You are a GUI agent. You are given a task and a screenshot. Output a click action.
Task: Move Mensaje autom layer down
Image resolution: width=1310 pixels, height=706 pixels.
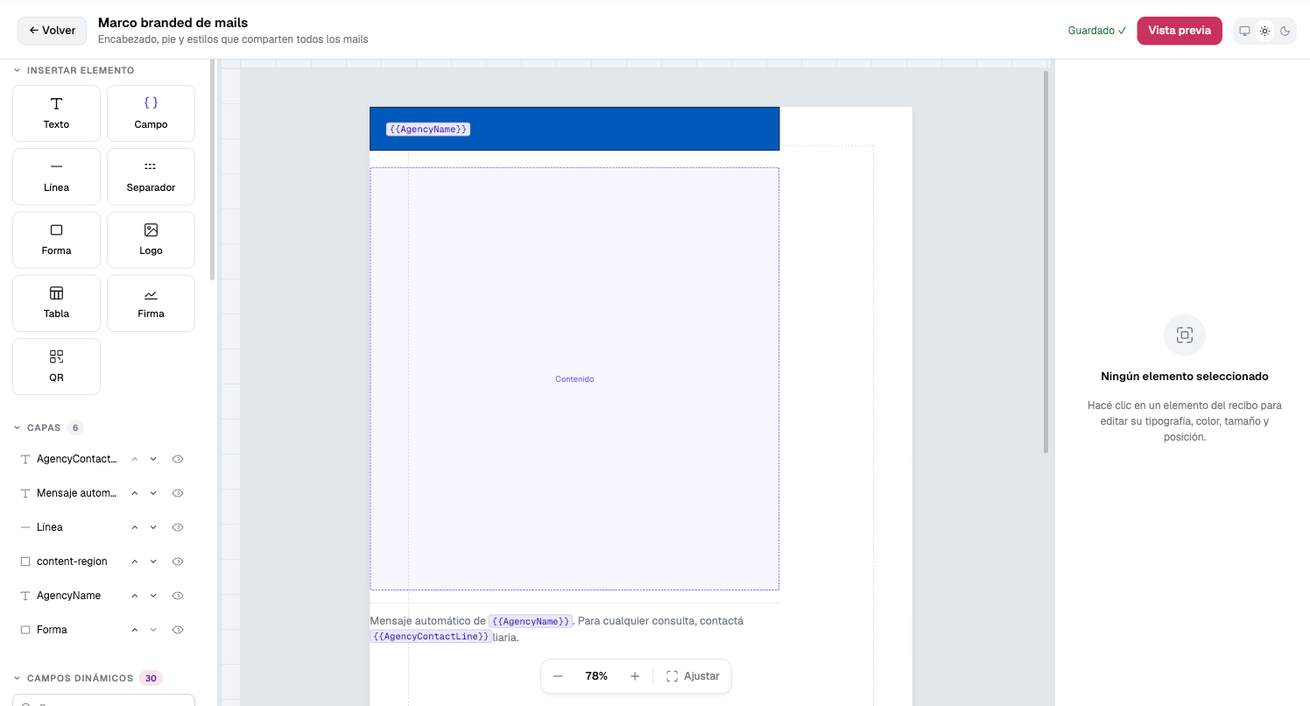(153, 493)
